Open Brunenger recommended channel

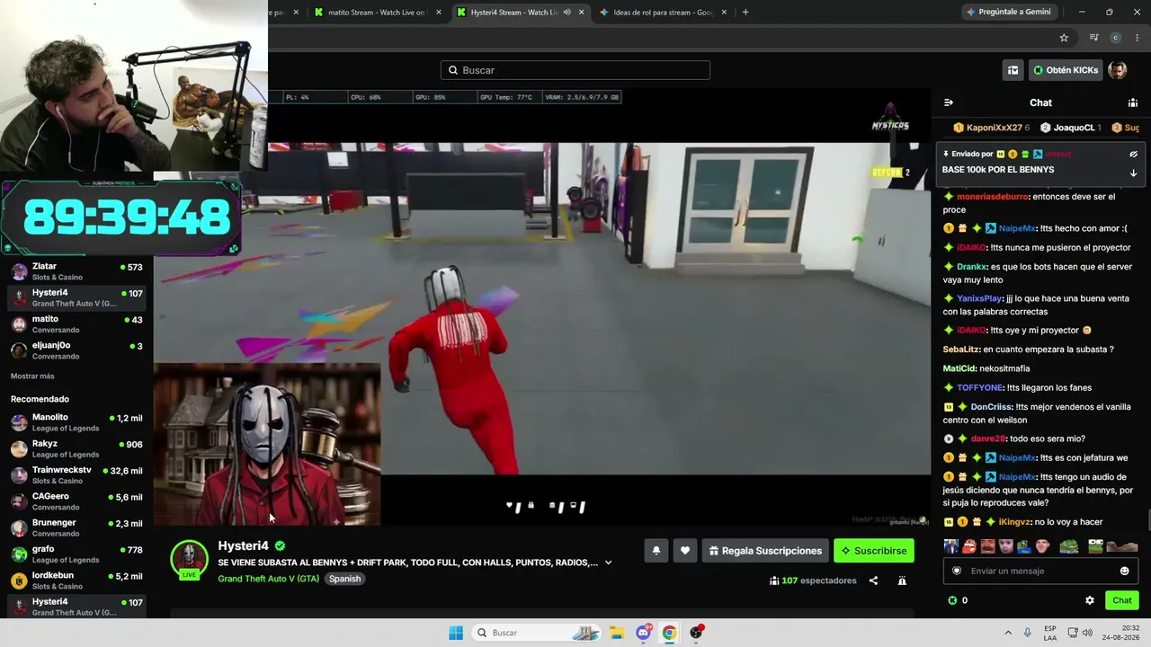tap(76, 527)
